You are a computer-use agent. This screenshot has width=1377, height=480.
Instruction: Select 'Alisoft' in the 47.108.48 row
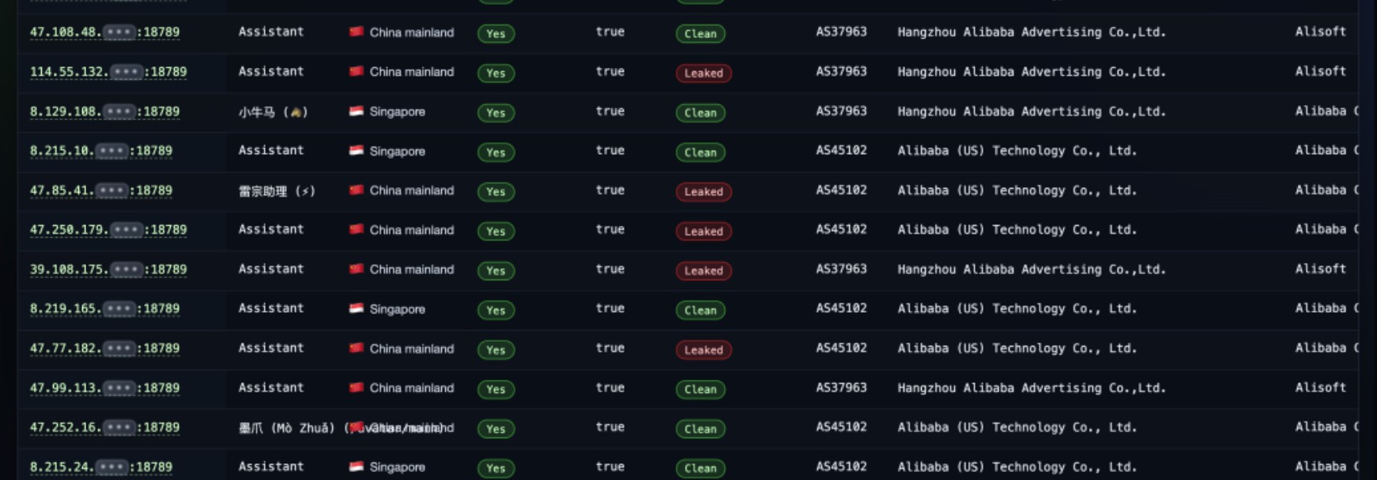(1320, 32)
